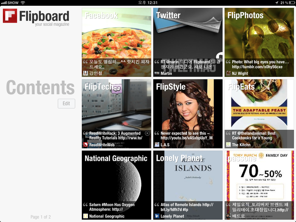Tap L.A.S avatar in FlipStyle tile
Screen dimensions: 296x222
coord(157,145)
